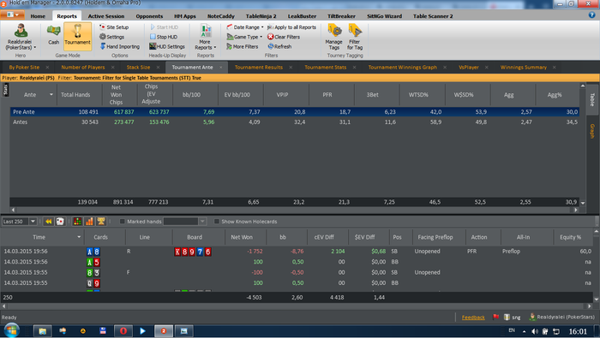Switch to VsPlayer report tab
The height and width of the screenshot is (338, 600).
point(469,68)
